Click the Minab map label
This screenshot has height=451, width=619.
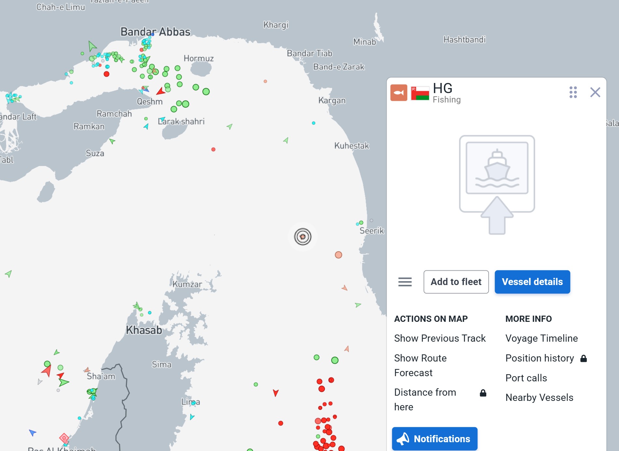point(365,42)
